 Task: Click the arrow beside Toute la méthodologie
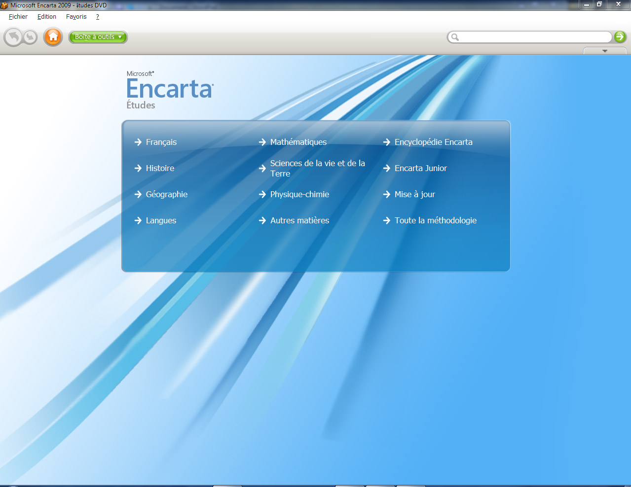tap(387, 220)
